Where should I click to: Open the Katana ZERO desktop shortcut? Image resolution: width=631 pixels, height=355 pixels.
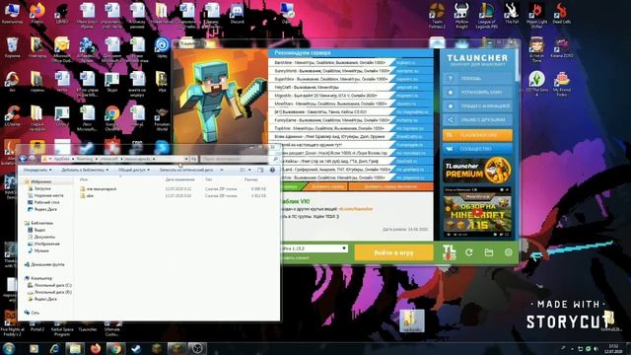click(x=561, y=47)
